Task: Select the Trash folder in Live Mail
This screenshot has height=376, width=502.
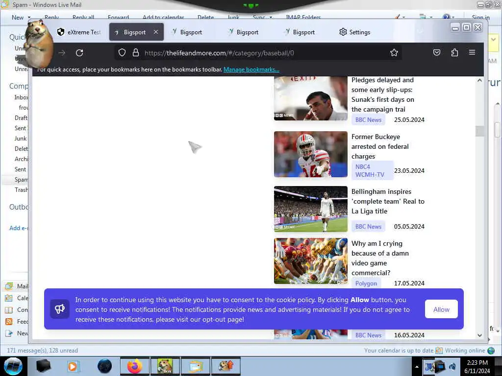Action: [x=21, y=190]
